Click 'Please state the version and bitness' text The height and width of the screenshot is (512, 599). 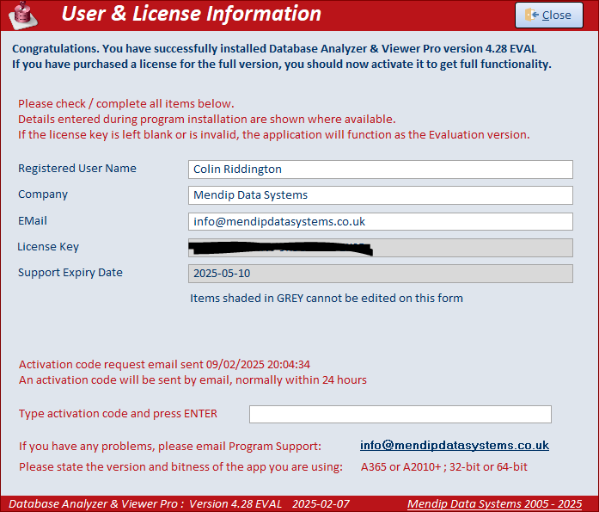pos(180,467)
